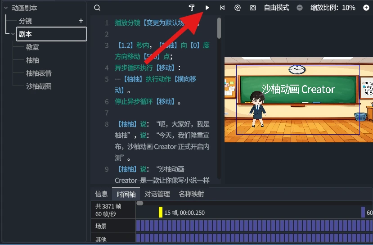Click the wall clock in the preview

(297, 69)
